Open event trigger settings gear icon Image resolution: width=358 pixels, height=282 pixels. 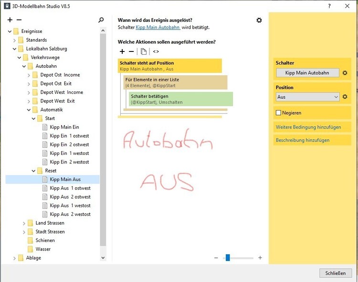tap(259, 20)
